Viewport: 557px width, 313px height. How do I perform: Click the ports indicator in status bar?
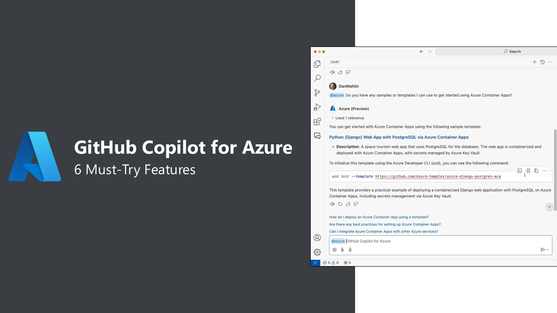tap(347, 263)
